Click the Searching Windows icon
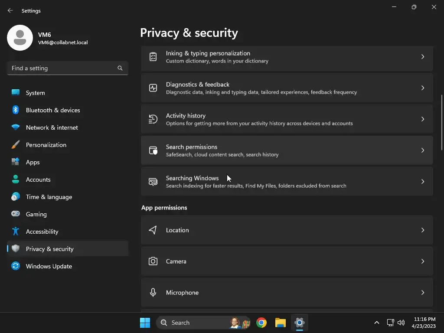This screenshot has width=444, height=333. [x=153, y=182]
